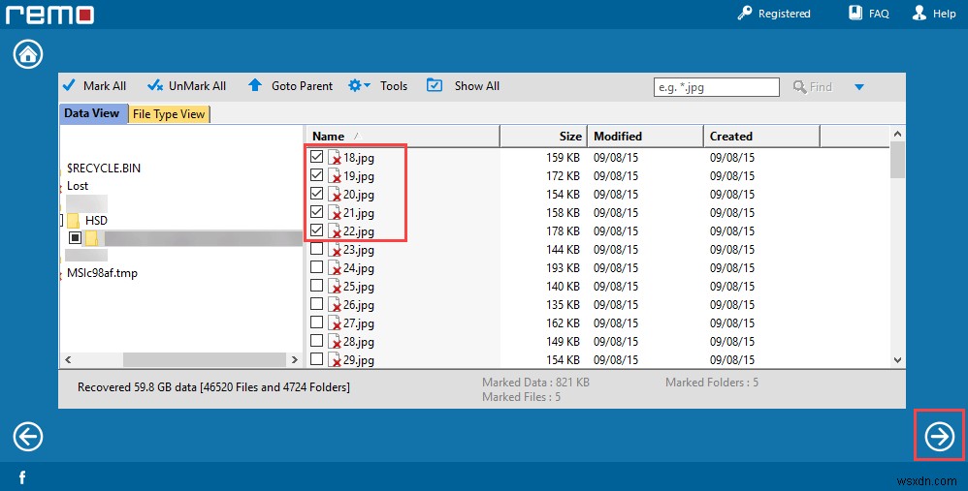968x491 pixels.
Task: Select the Lost tree item
Action: 78,185
